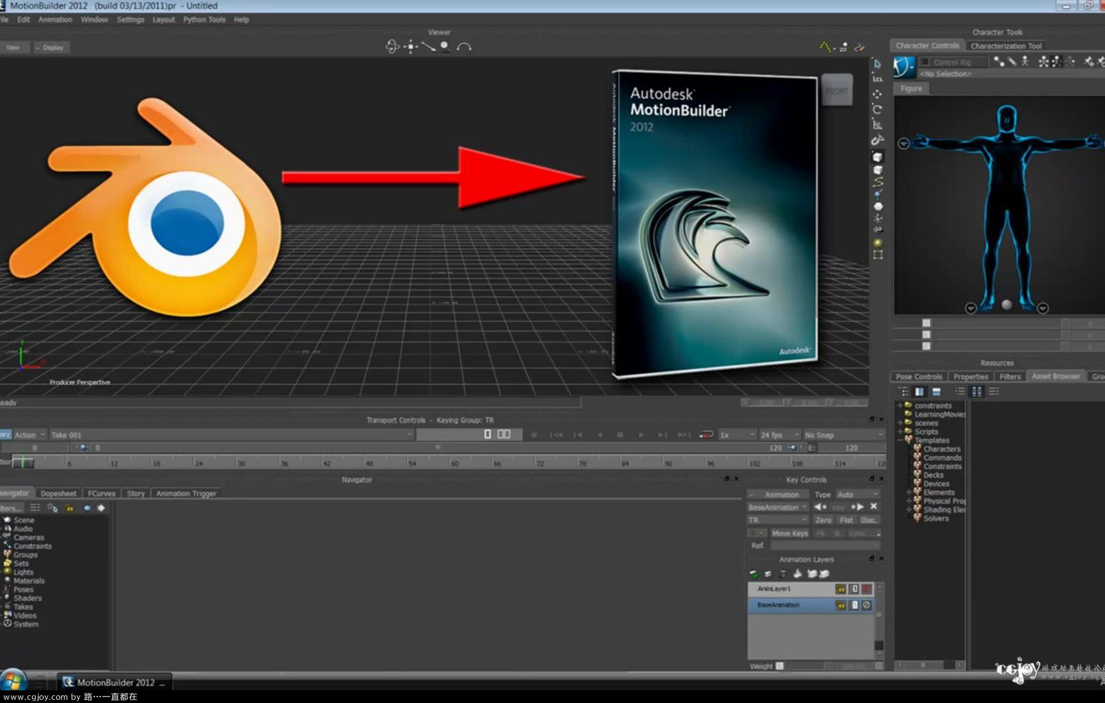Select the arrow selection tool in viewer toolbar

tap(877, 64)
